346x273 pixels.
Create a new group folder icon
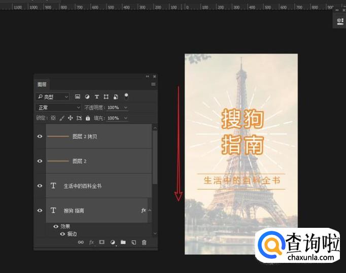pos(123,242)
